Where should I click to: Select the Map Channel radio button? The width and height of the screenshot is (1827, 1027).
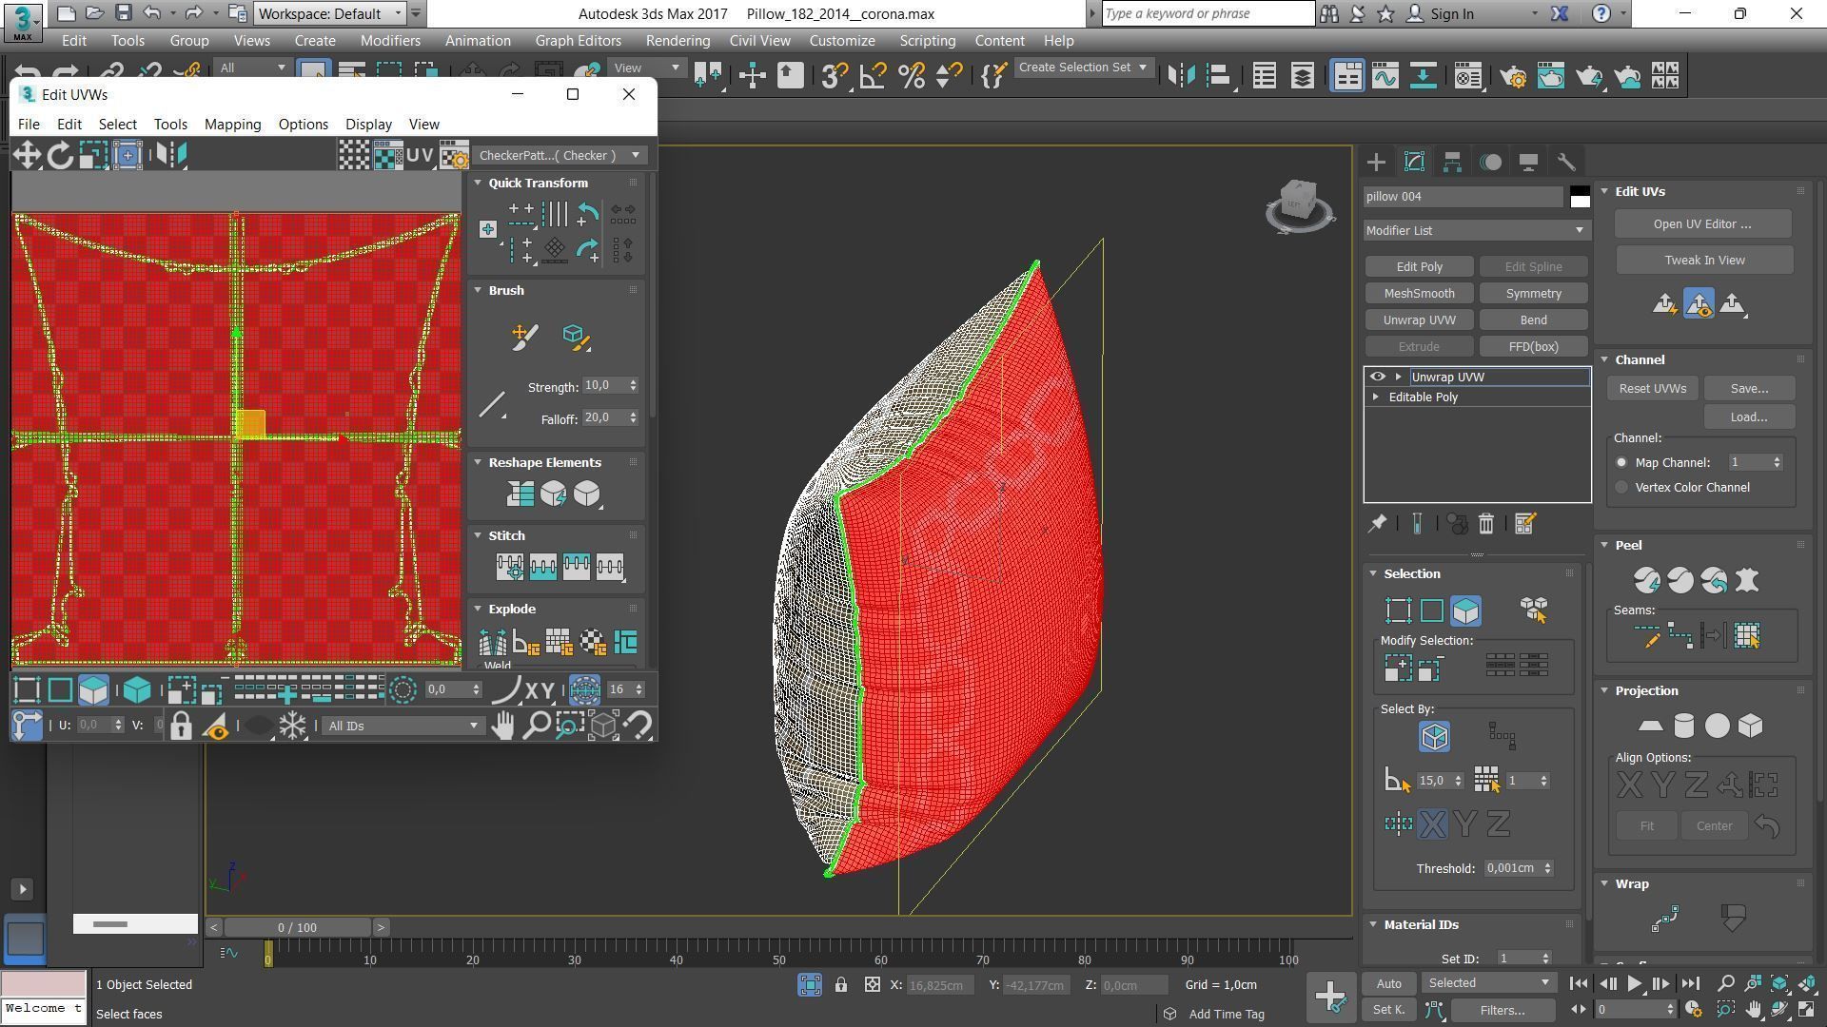click(x=1621, y=462)
